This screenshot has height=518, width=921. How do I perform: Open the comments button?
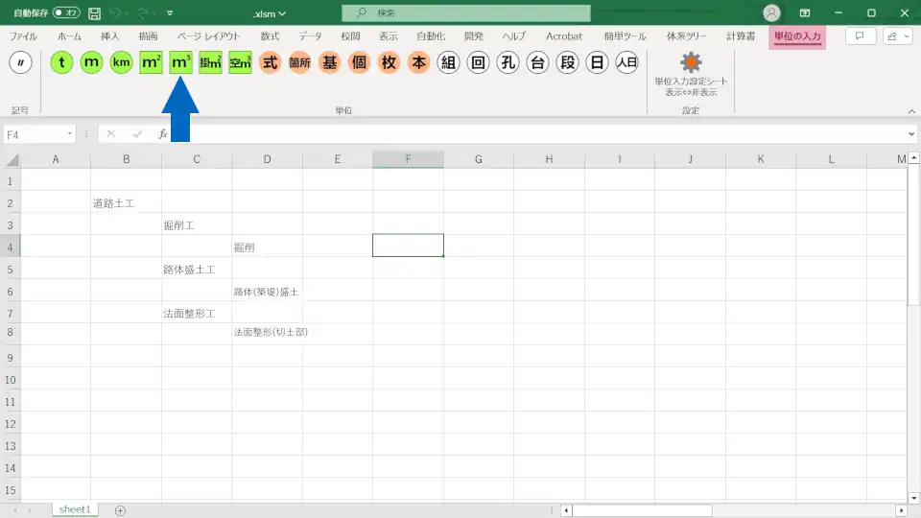(x=860, y=36)
